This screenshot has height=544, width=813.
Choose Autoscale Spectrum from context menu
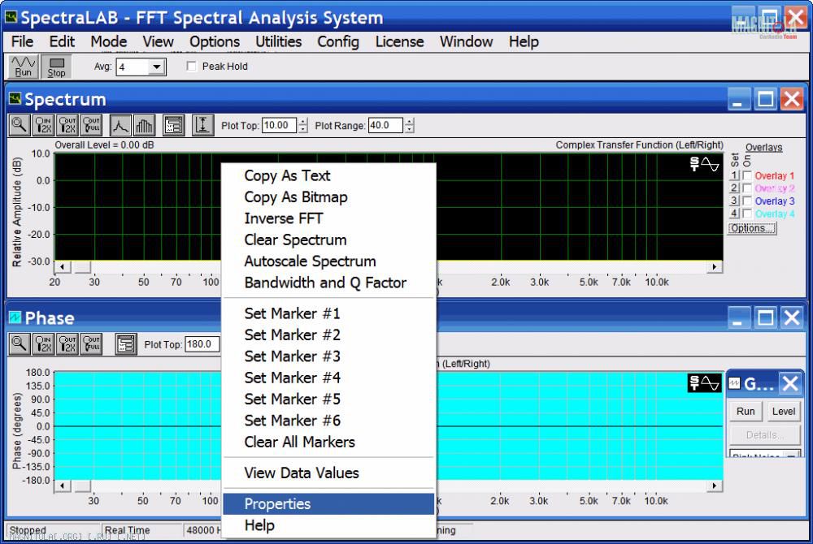coord(328,261)
